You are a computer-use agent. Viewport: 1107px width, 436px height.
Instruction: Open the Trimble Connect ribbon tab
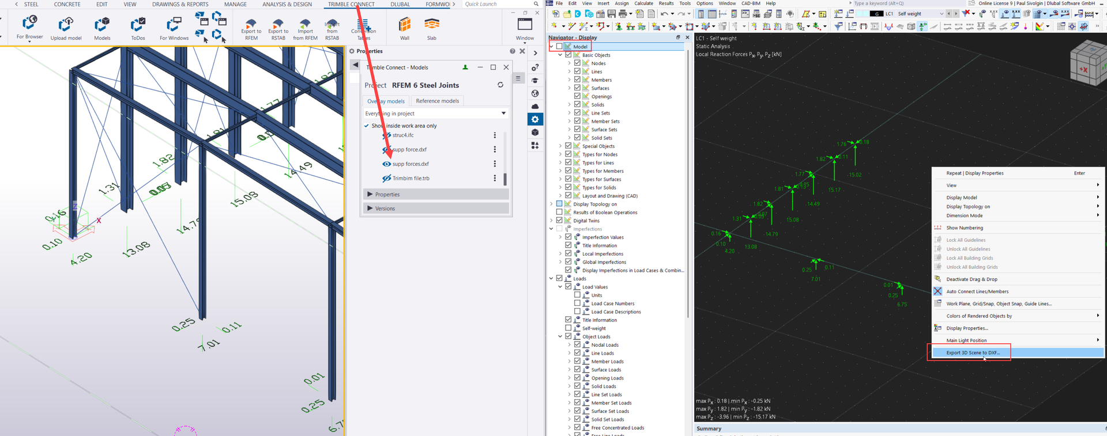coord(351,4)
